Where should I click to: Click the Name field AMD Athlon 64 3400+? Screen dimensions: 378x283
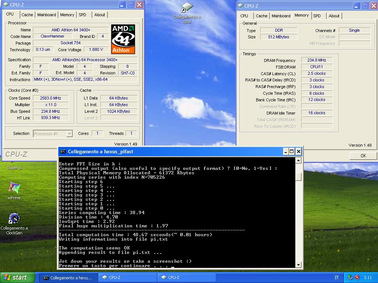tap(71, 30)
